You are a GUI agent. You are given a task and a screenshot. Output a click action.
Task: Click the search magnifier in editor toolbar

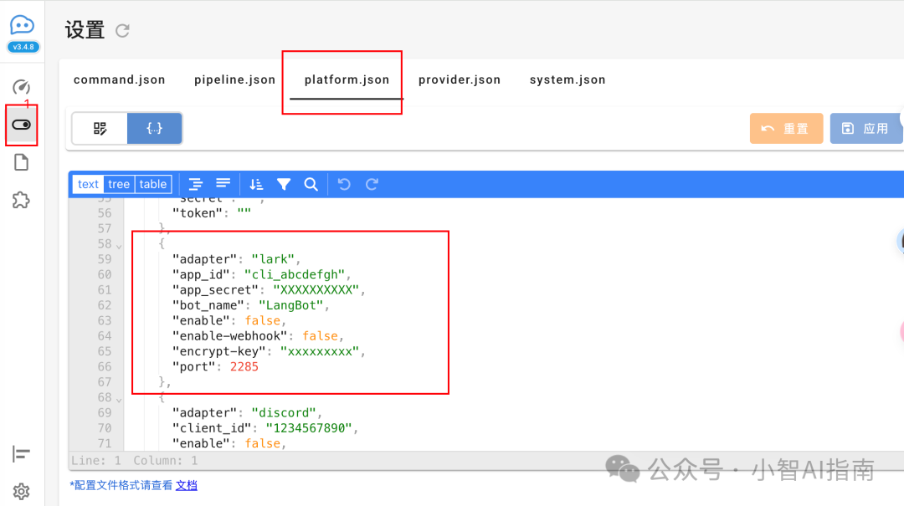[x=311, y=184]
